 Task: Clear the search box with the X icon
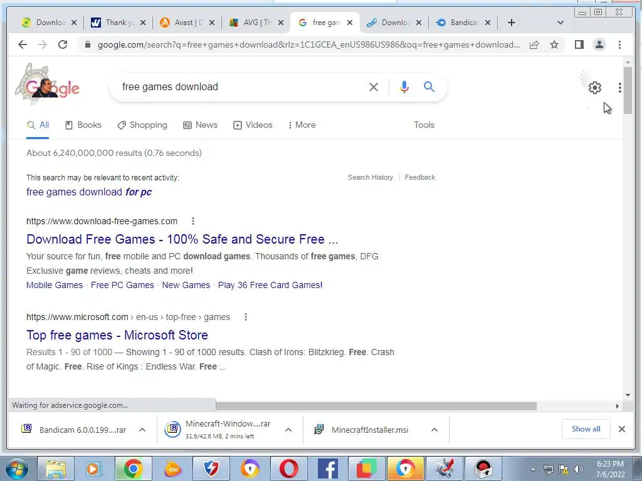click(374, 86)
